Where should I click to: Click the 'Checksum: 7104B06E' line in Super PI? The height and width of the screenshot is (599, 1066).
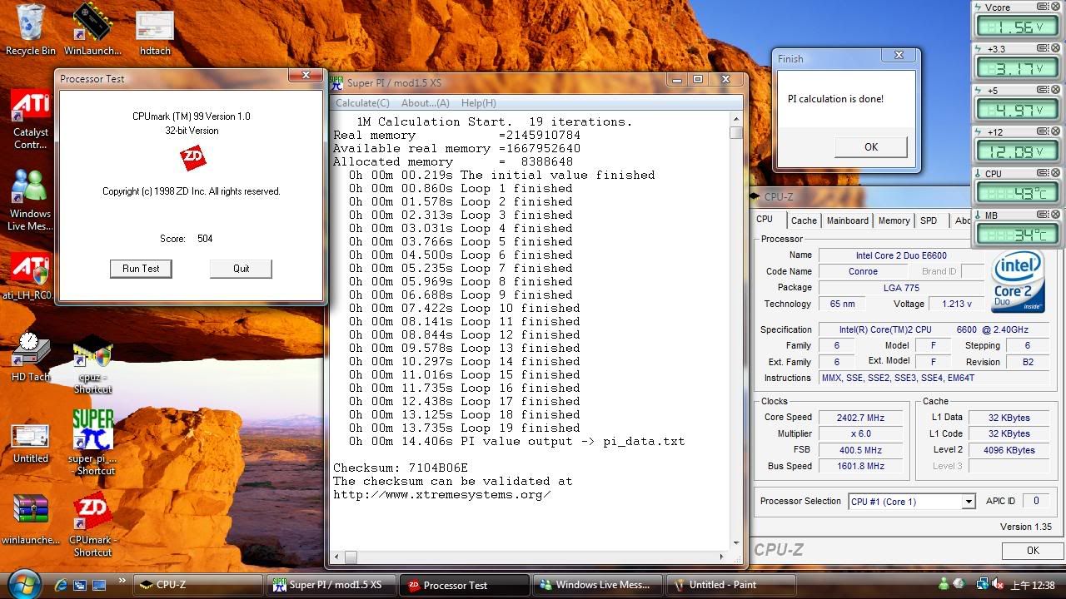point(401,468)
